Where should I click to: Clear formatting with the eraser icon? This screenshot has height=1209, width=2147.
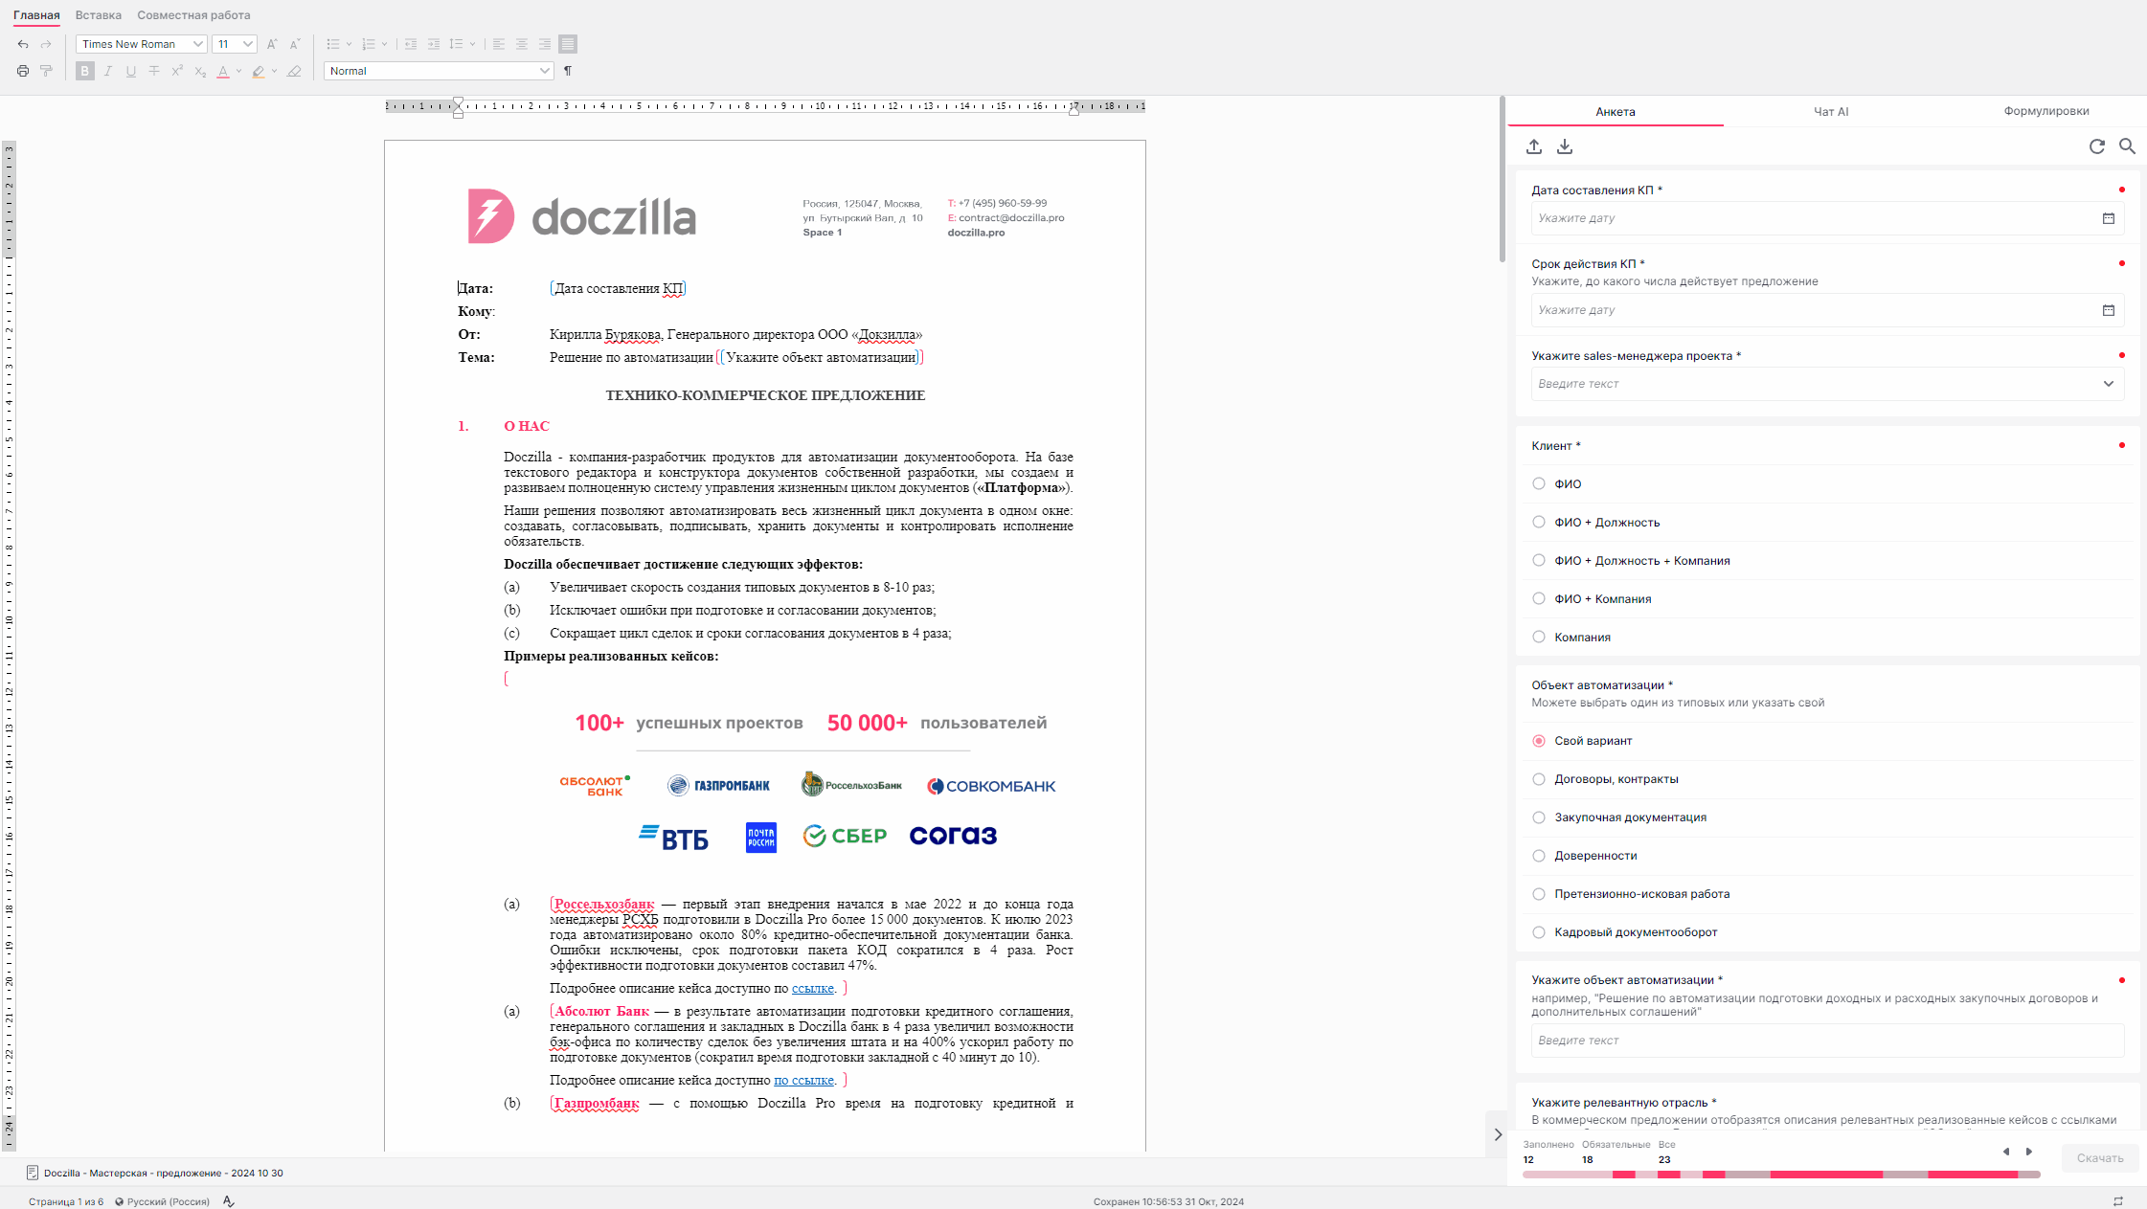click(x=295, y=71)
